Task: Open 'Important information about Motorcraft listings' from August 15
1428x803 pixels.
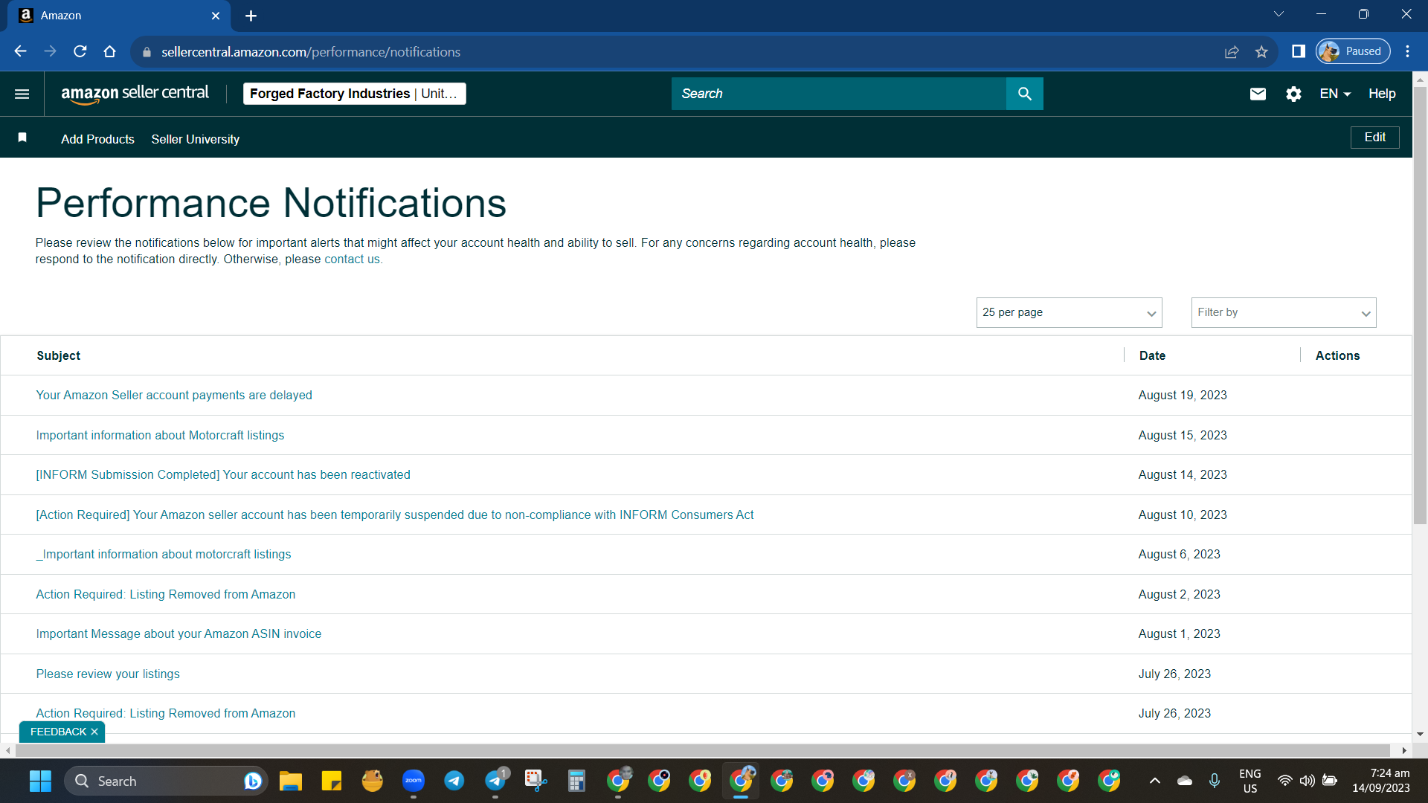Action: (x=160, y=435)
